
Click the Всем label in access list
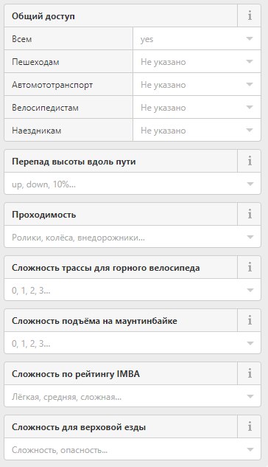point(21,39)
